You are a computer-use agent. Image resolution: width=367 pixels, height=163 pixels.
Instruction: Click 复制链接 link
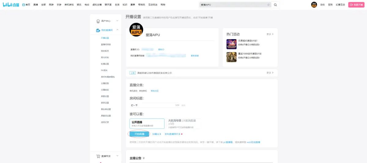tap(195, 56)
